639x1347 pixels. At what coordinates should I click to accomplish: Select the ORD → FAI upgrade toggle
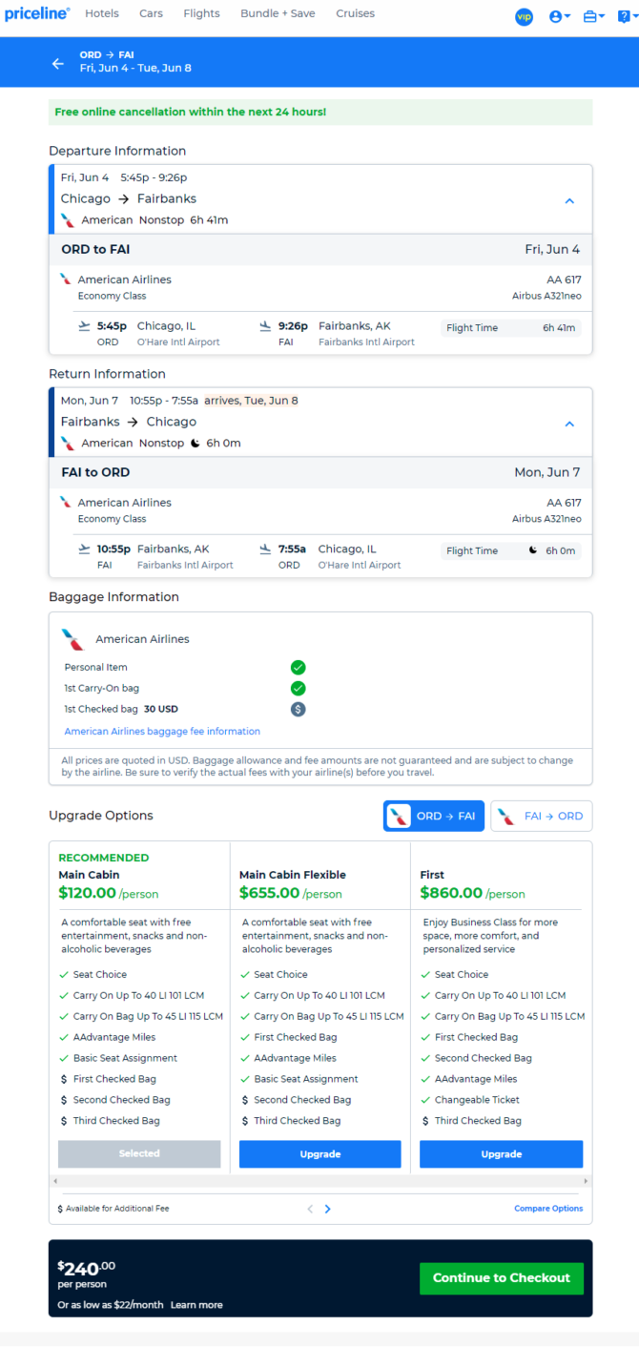[x=434, y=816]
